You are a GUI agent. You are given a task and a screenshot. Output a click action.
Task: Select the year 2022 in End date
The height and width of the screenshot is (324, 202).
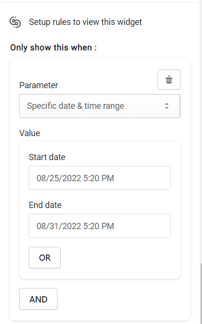tap(71, 226)
